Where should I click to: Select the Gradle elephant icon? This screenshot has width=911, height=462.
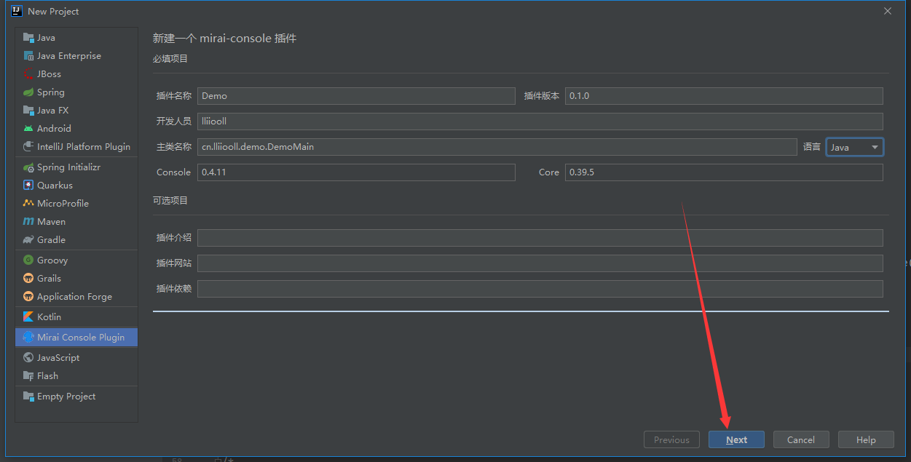point(28,240)
